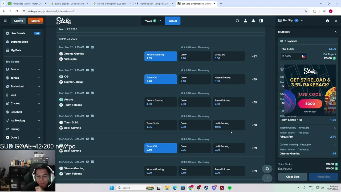Click Clear Bets button
Image resolution: width=341 pixels, height=192 pixels.
coord(293,177)
